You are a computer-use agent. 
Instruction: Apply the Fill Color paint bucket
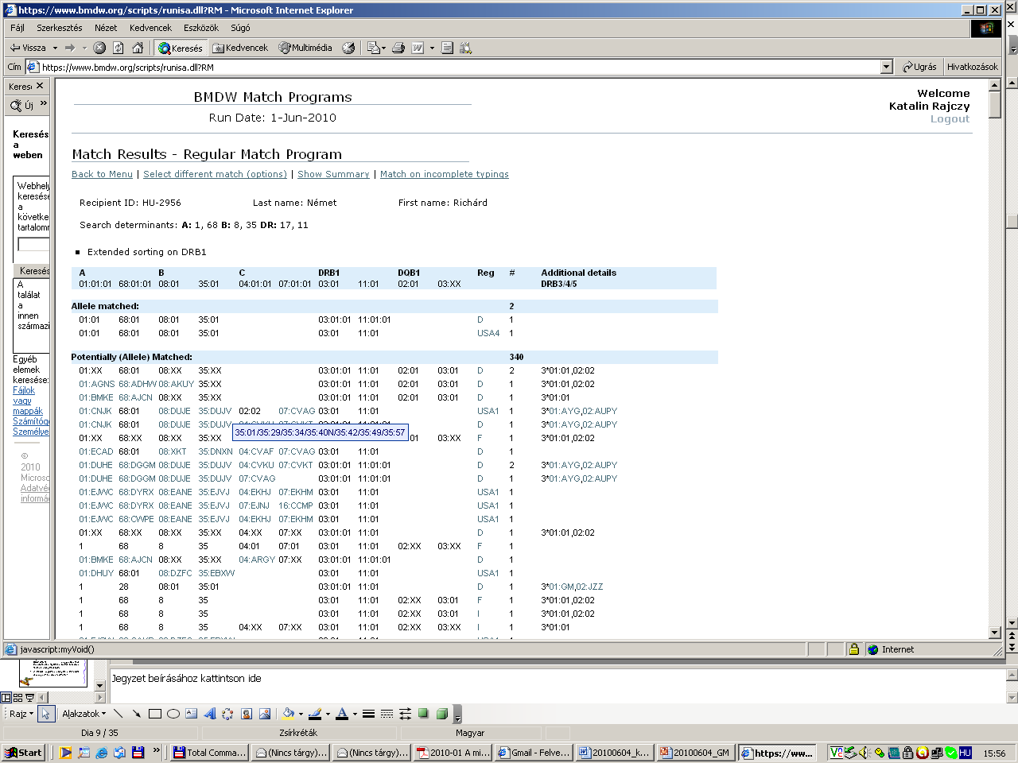(x=288, y=714)
